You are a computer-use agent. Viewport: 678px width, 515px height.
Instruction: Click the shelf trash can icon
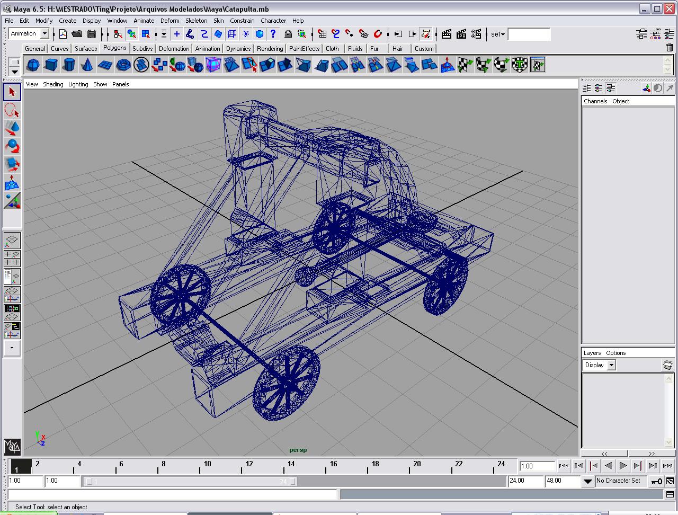pyautogui.click(x=670, y=48)
